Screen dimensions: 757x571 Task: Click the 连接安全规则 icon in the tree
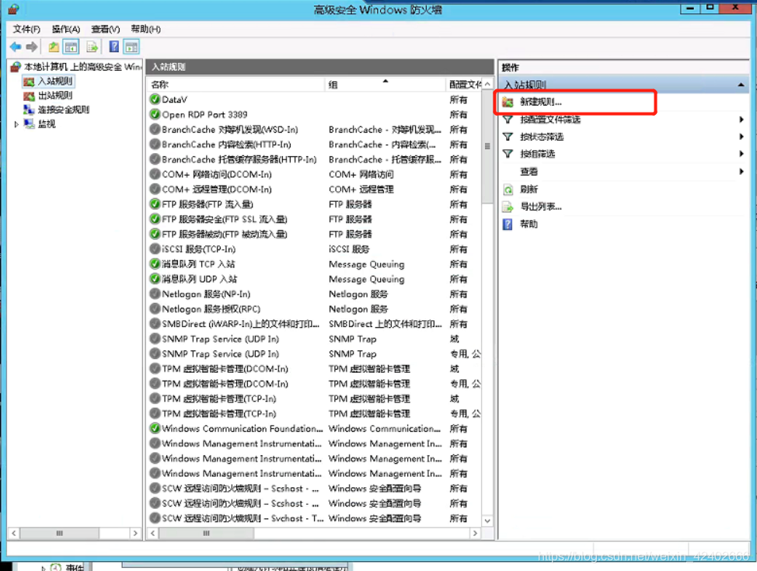[x=29, y=110]
